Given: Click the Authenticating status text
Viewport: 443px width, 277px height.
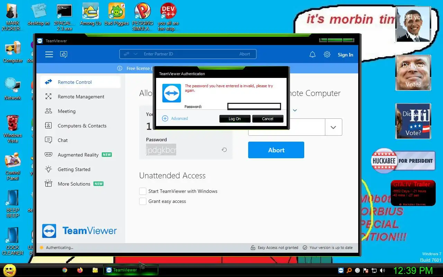Looking at the screenshot, I should click(x=60, y=248).
